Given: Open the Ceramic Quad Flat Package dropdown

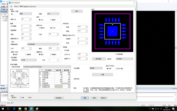Looking at the screenshot, I should click(47, 67).
